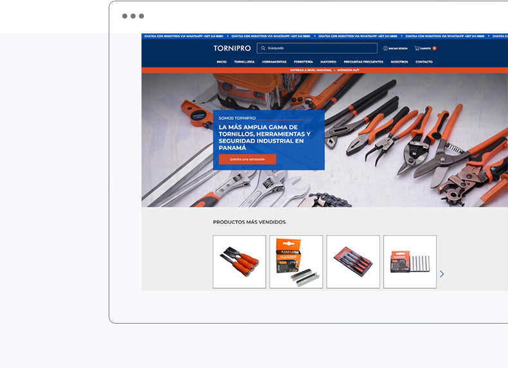Navigate to Nosotros page
Screen dimensions: 508x368
pyautogui.click(x=399, y=62)
